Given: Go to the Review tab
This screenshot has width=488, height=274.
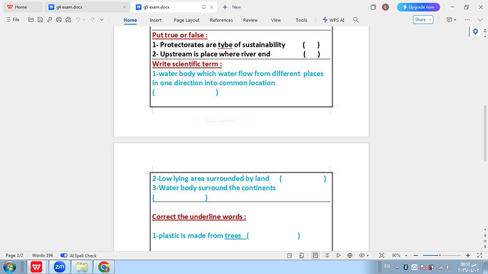Looking at the screenshot, I should [x=250, y=20].
